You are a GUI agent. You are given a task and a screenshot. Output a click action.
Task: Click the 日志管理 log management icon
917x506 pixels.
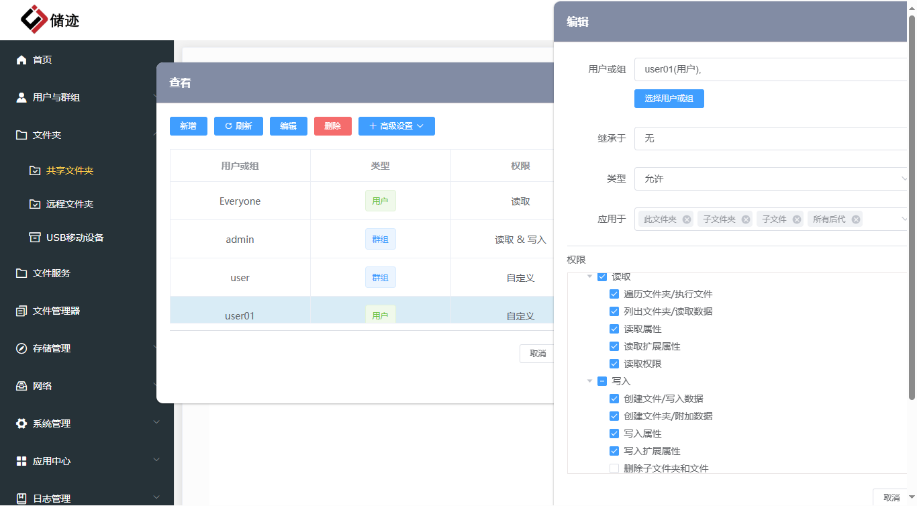[21, 498]
